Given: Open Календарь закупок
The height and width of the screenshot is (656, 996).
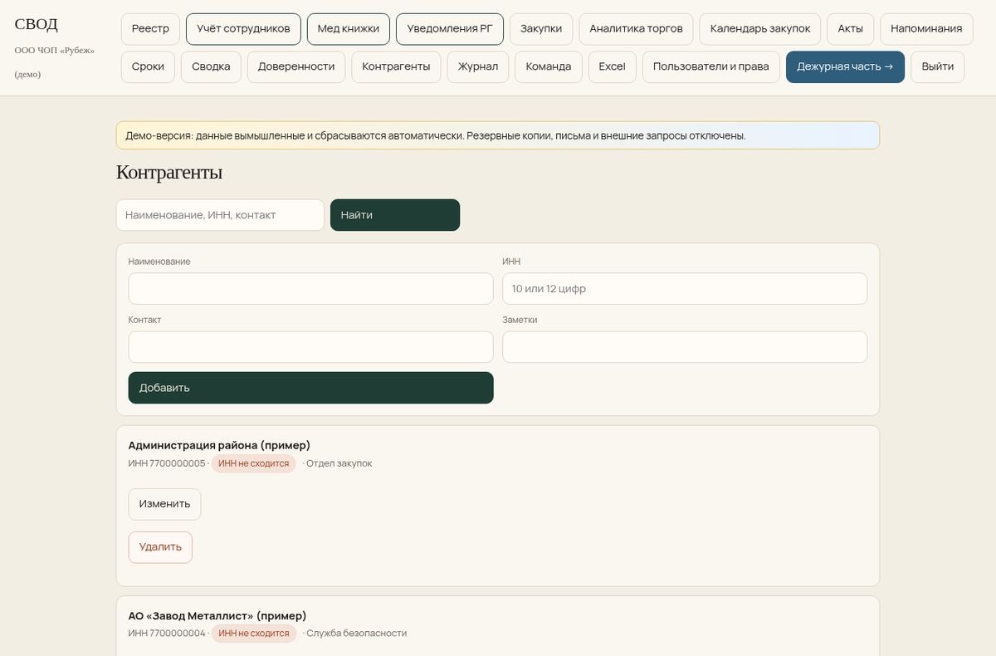Looking at the screenshot, I should [760, 29].
